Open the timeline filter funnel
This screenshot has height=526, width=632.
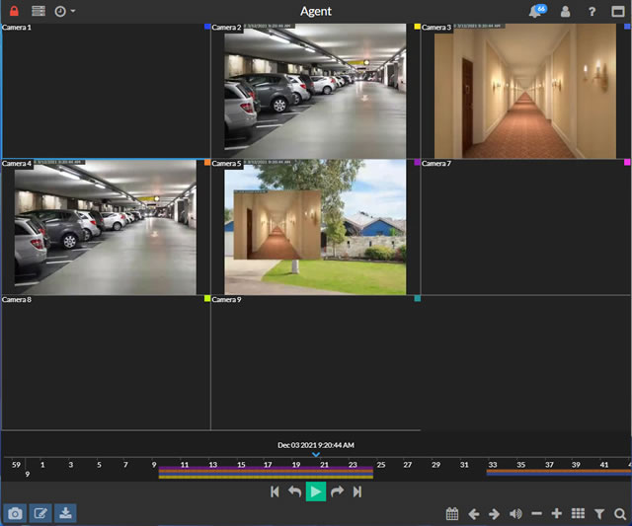[599, 514]
